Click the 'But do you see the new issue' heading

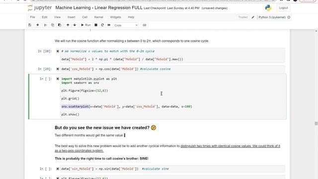(x=102, y=128)
